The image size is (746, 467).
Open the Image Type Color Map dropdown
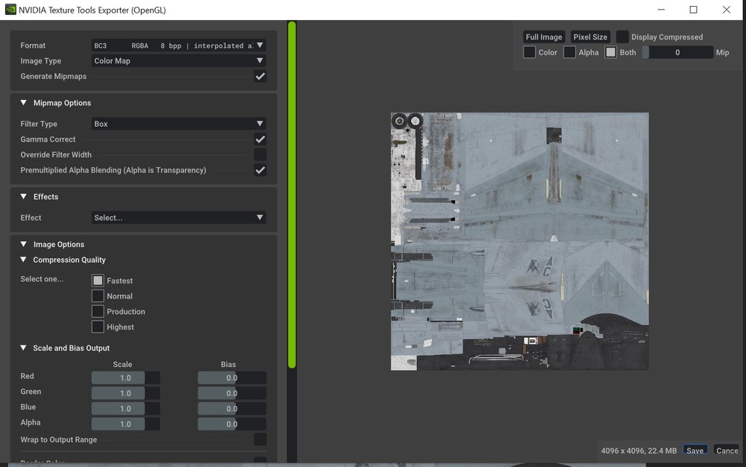click(x=178, y=61)
